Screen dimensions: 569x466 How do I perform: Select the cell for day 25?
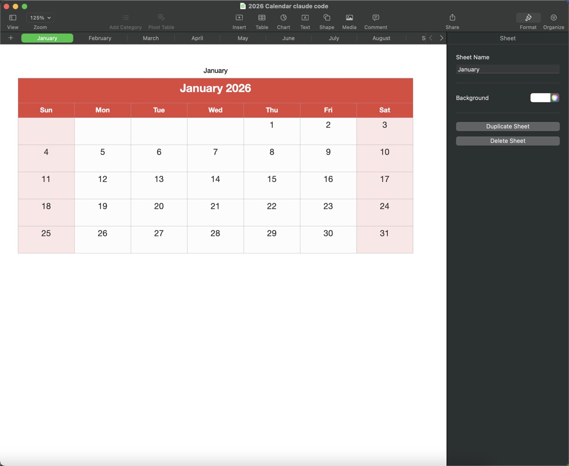click(46, 239)
